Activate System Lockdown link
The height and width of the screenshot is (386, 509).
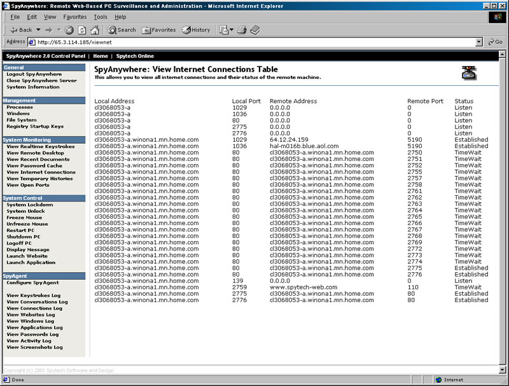[x=29, y=205]
